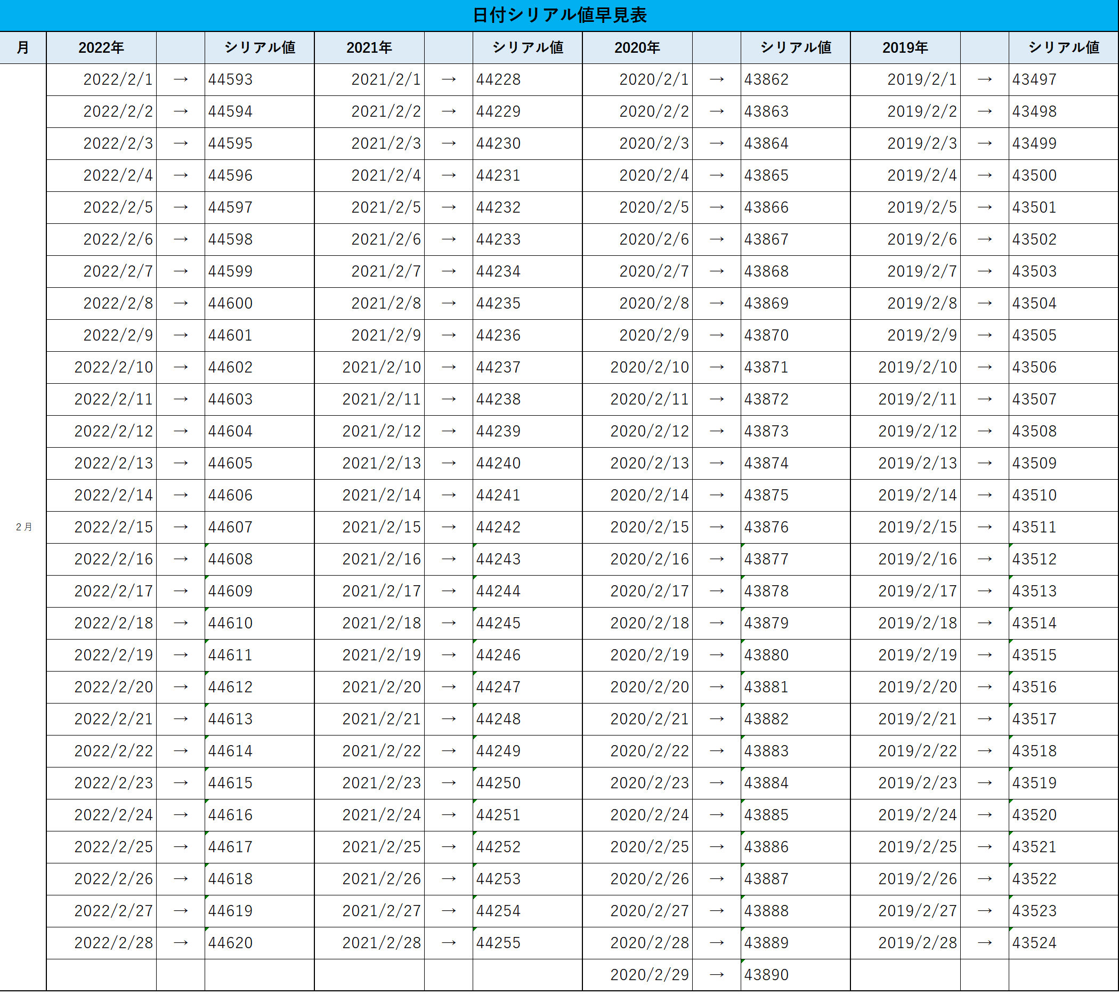The width and height of the screenshot is (1119, 994).
Task: Click the cell 2021/2/8
Action: 369,303
